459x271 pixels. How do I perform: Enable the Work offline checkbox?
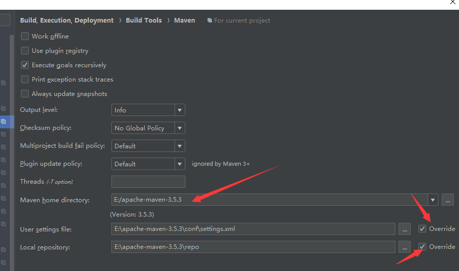pos(25,36)
